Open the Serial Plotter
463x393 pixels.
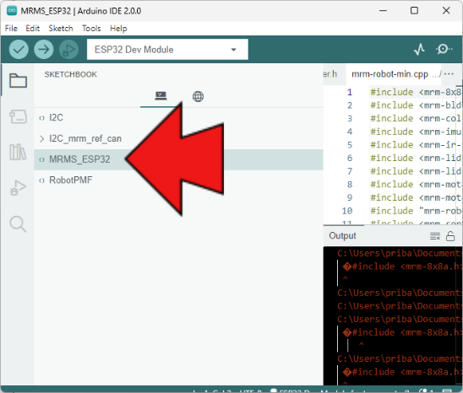click(x=419, y=49)
